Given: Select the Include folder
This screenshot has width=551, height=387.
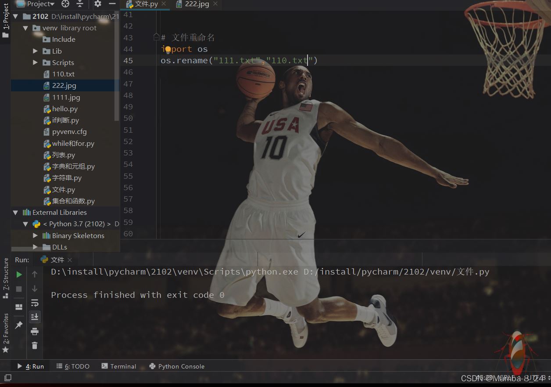Looking at the screenshot, I should (59, 40).
